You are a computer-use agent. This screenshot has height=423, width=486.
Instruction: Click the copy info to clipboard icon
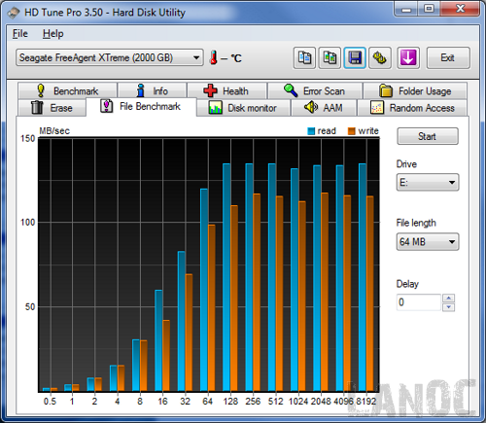304,58
